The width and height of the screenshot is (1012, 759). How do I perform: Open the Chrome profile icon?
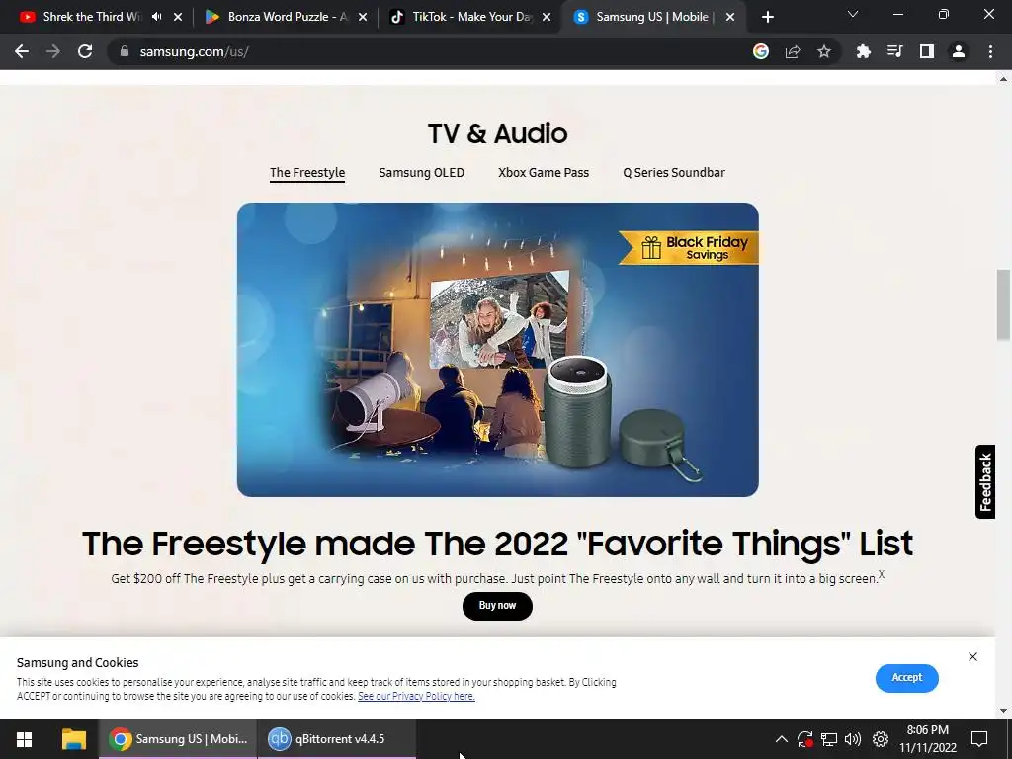point(959,51)
